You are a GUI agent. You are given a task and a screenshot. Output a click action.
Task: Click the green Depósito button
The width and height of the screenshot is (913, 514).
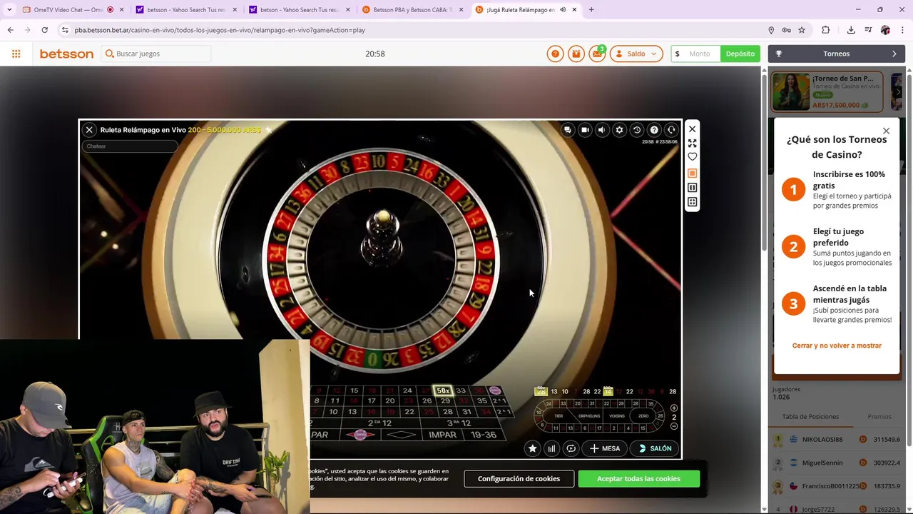[740, 54]
